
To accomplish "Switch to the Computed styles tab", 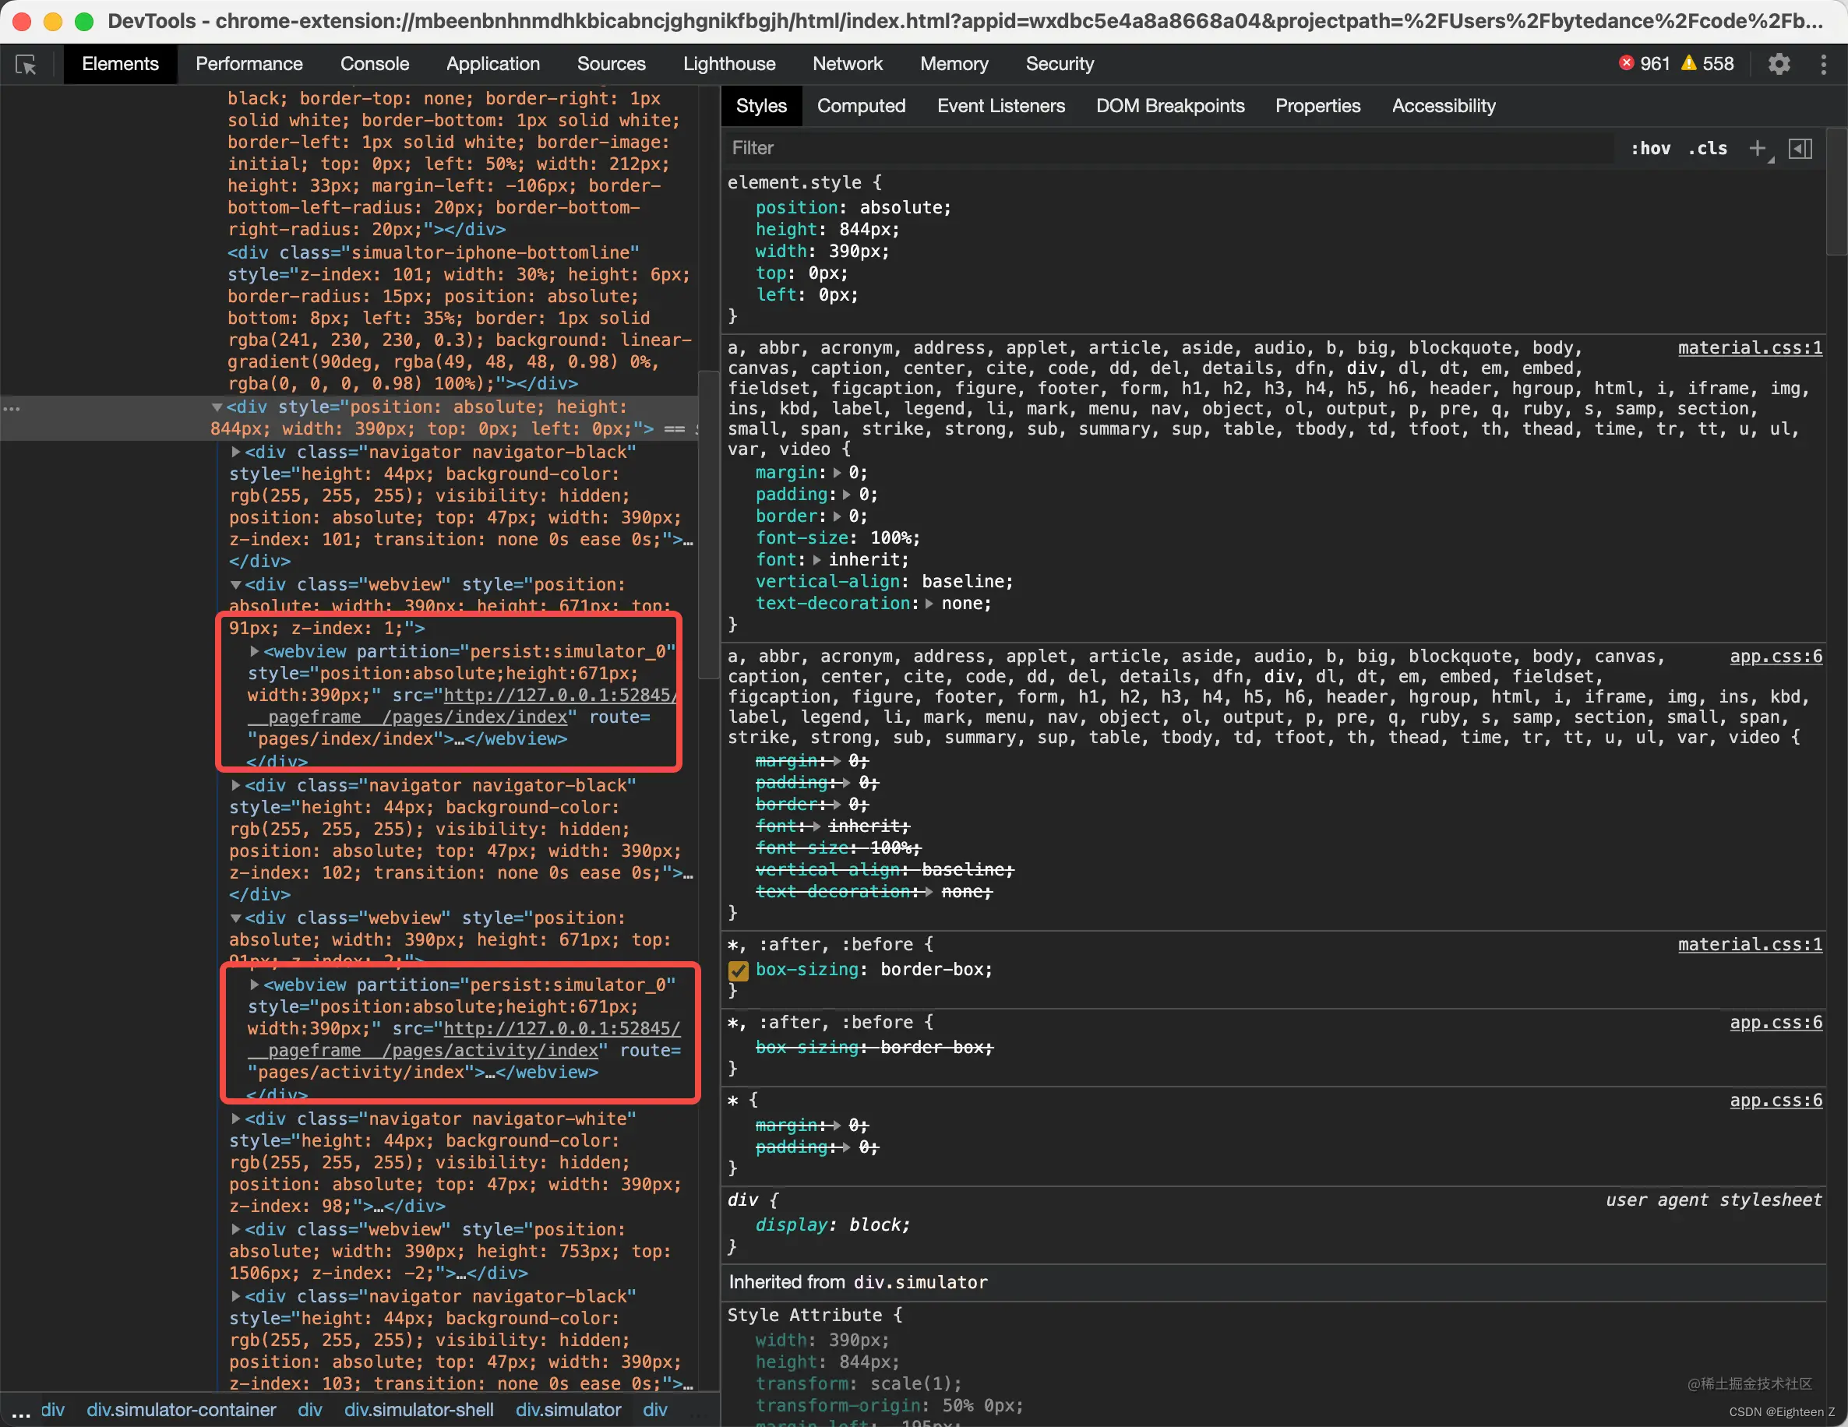I will (861, 106).
